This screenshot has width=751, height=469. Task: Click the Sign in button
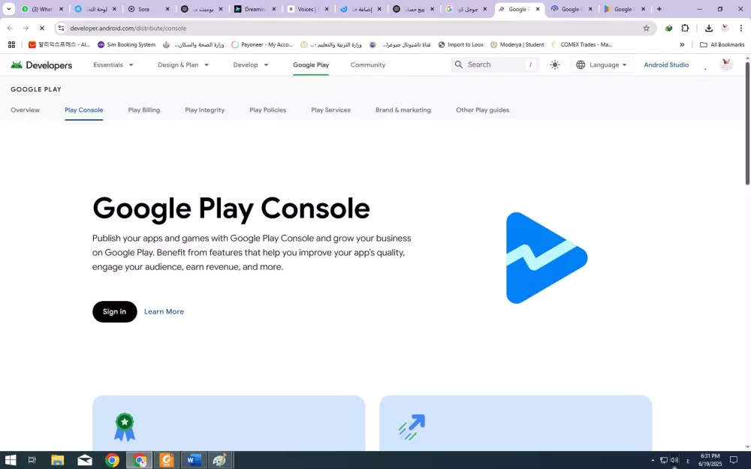114,311
